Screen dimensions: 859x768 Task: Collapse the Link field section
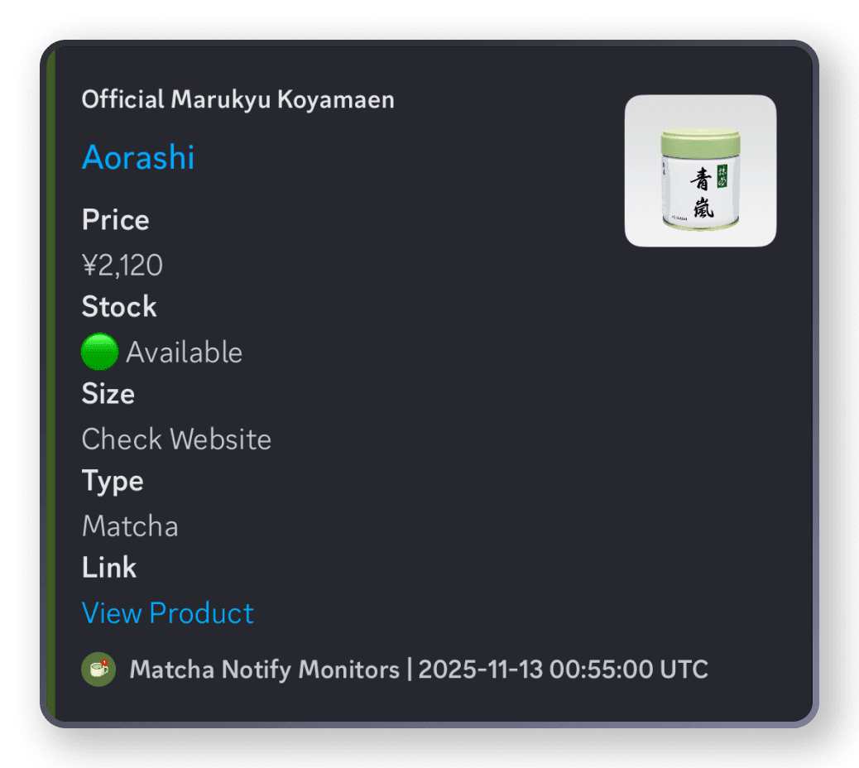[x=109, y=568]
